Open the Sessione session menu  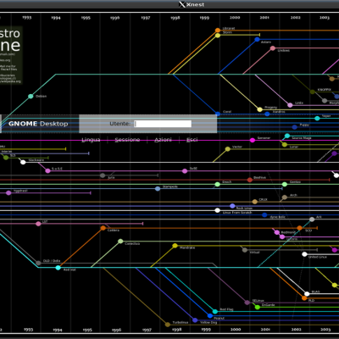127,140
